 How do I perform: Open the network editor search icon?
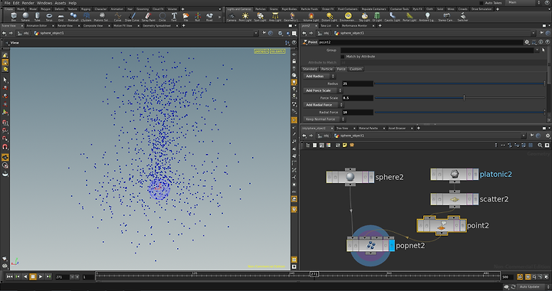coord(540,145)
